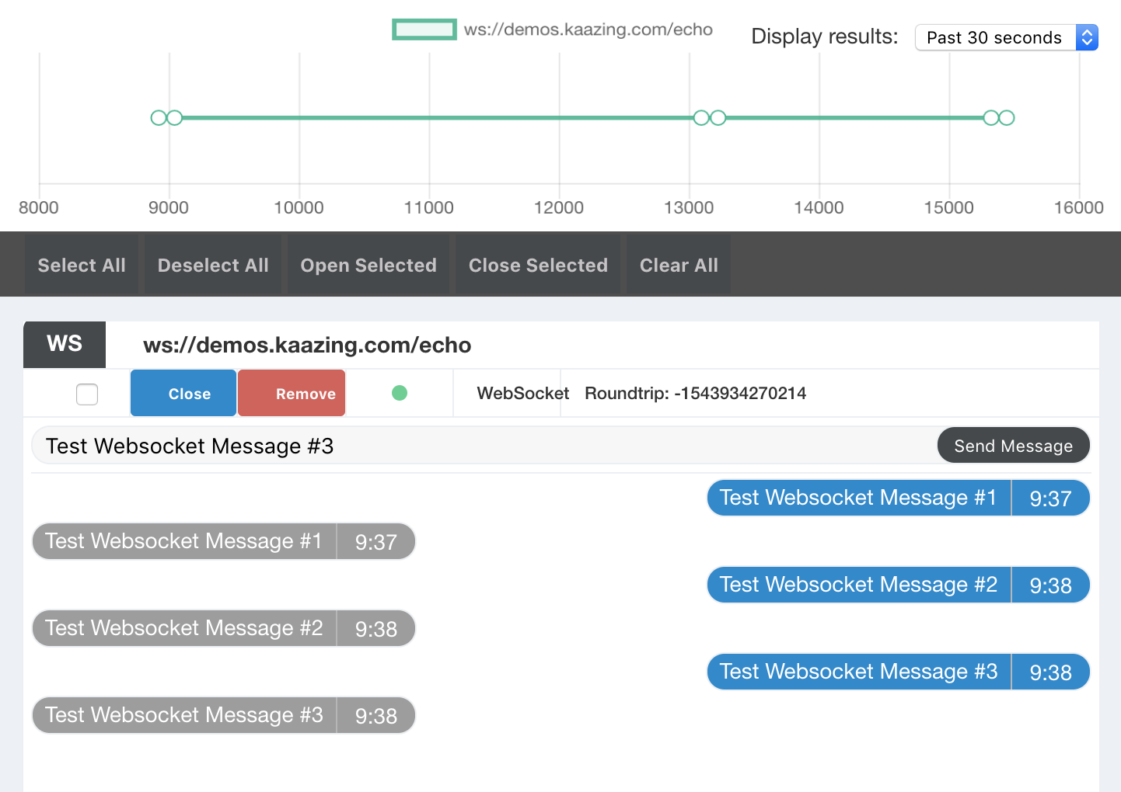Image resolution: width=1121 pixels, height=792 pixels.
Task: Click the WS protocol badge
Action: tap(65, 344)
